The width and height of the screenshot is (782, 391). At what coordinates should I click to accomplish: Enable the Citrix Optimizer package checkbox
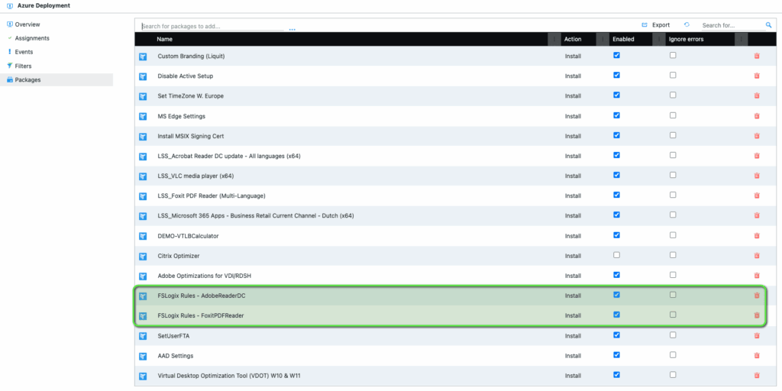pyautogui.click(x=616, y=255)
